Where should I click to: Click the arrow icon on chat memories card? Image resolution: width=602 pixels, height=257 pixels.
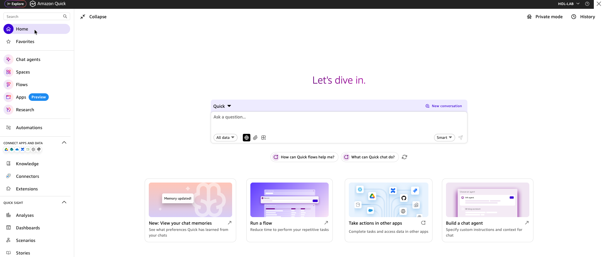tap(230, 223)
